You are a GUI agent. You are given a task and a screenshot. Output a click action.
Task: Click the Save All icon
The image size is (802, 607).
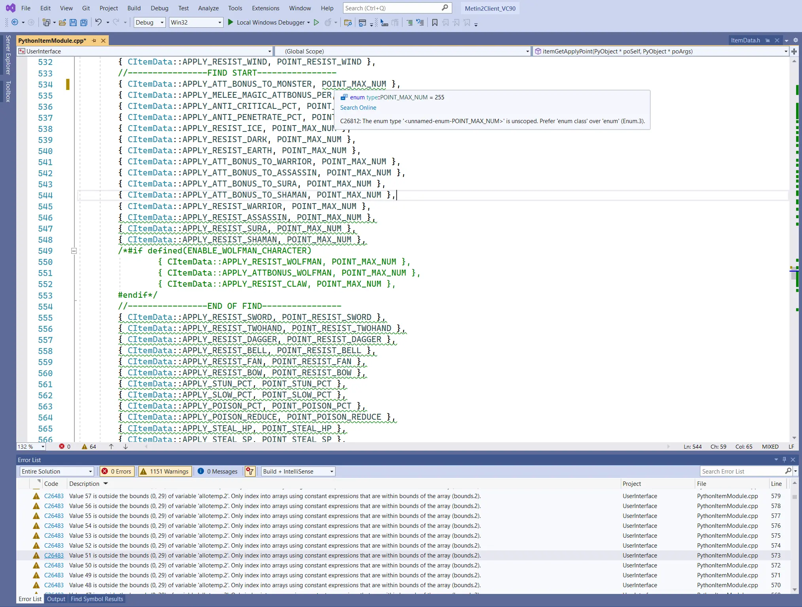click(84, 23)
